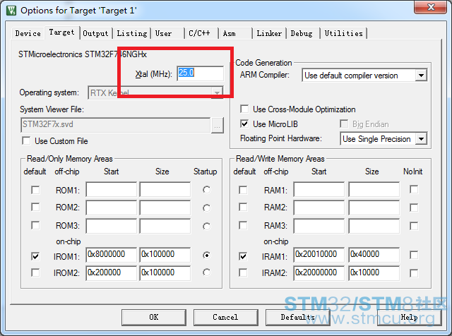Click the ROM1 Size field
Screen dimensions: 452x336
[x=165, y=189]
